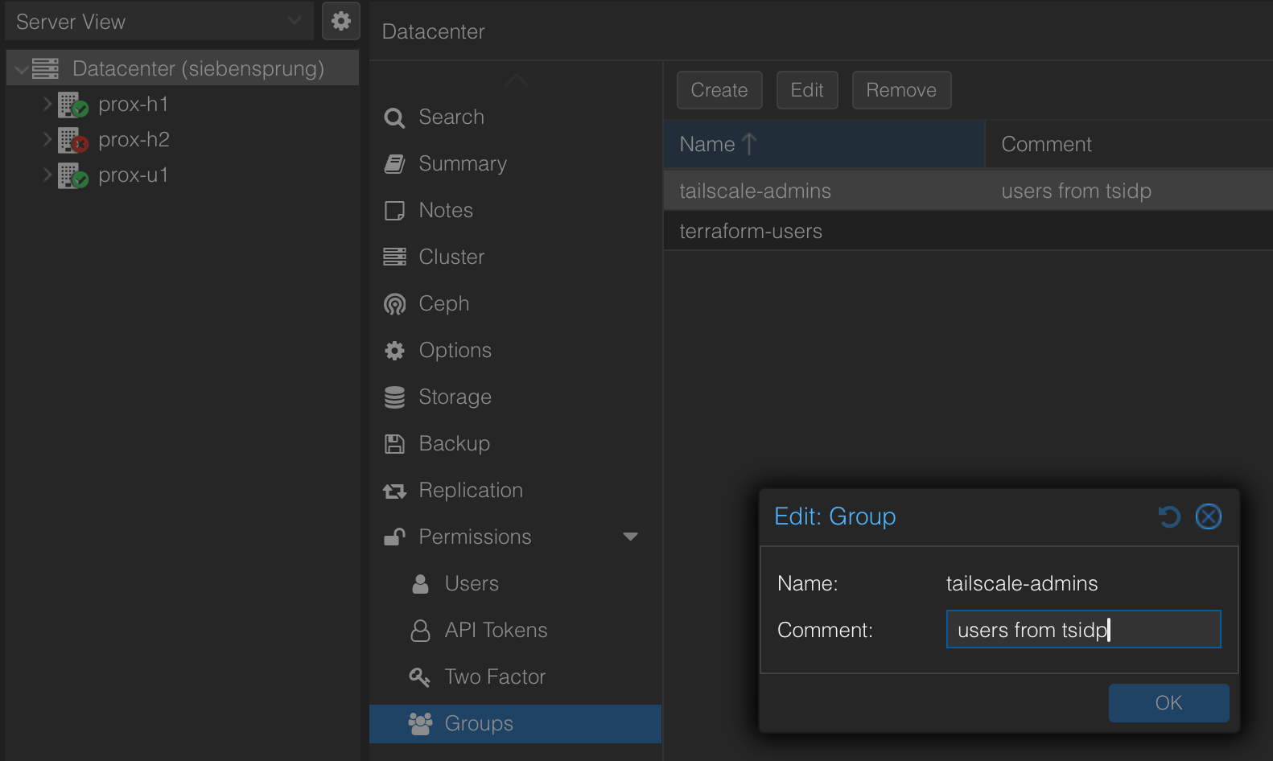This screenshot has height=761, width=1273.
Task: Open the Search menu entry
Action: click(516, 117)
